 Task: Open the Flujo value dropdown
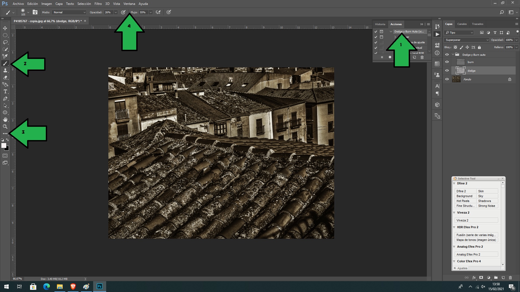151,12
